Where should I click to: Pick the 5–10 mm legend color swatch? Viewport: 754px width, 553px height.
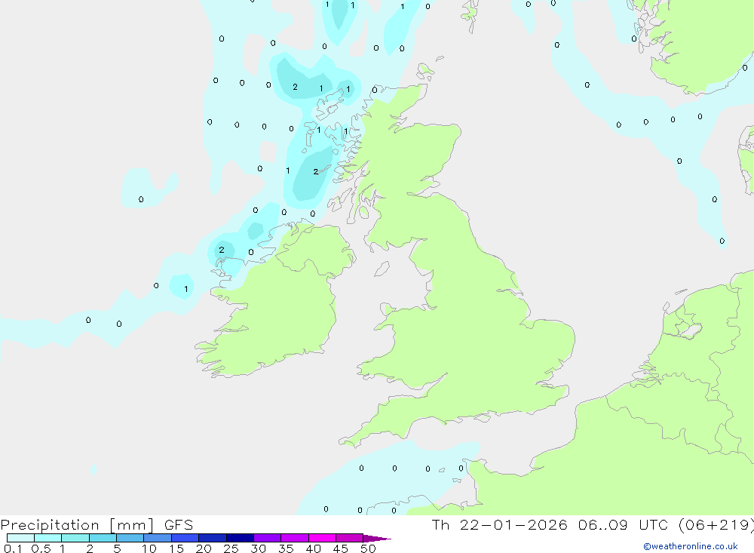pyautogui.click(x=130, y=538)
